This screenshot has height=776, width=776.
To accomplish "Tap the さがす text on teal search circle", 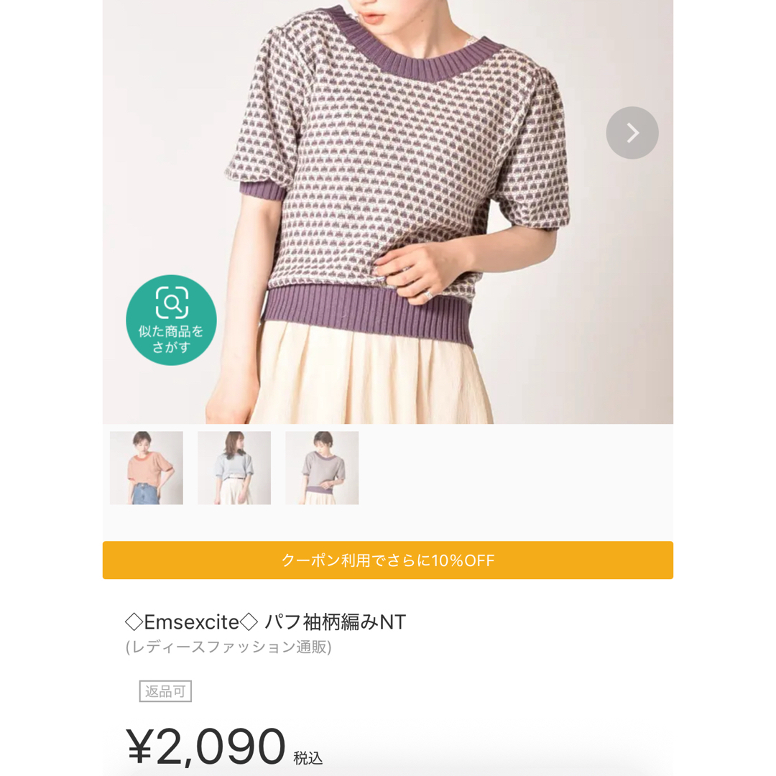I will (x=171, y=347).
